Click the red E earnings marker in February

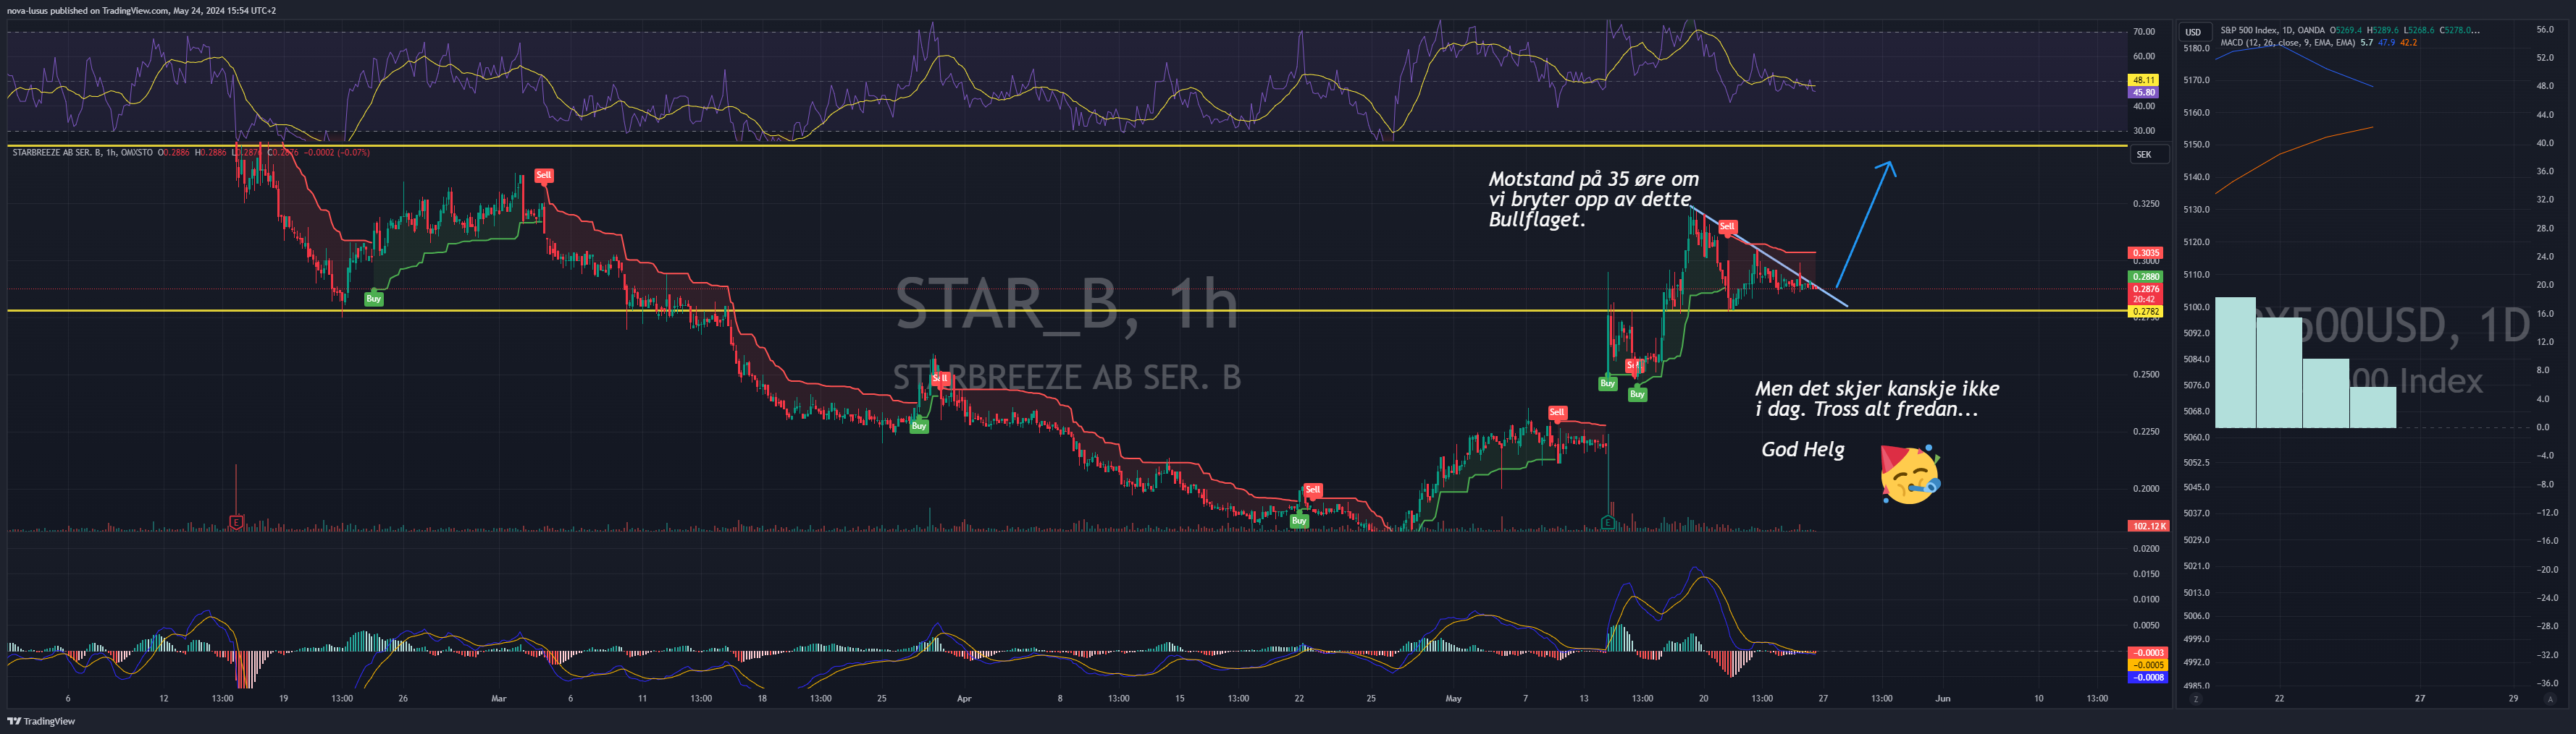pyautogui.click(x=236, y=521)
